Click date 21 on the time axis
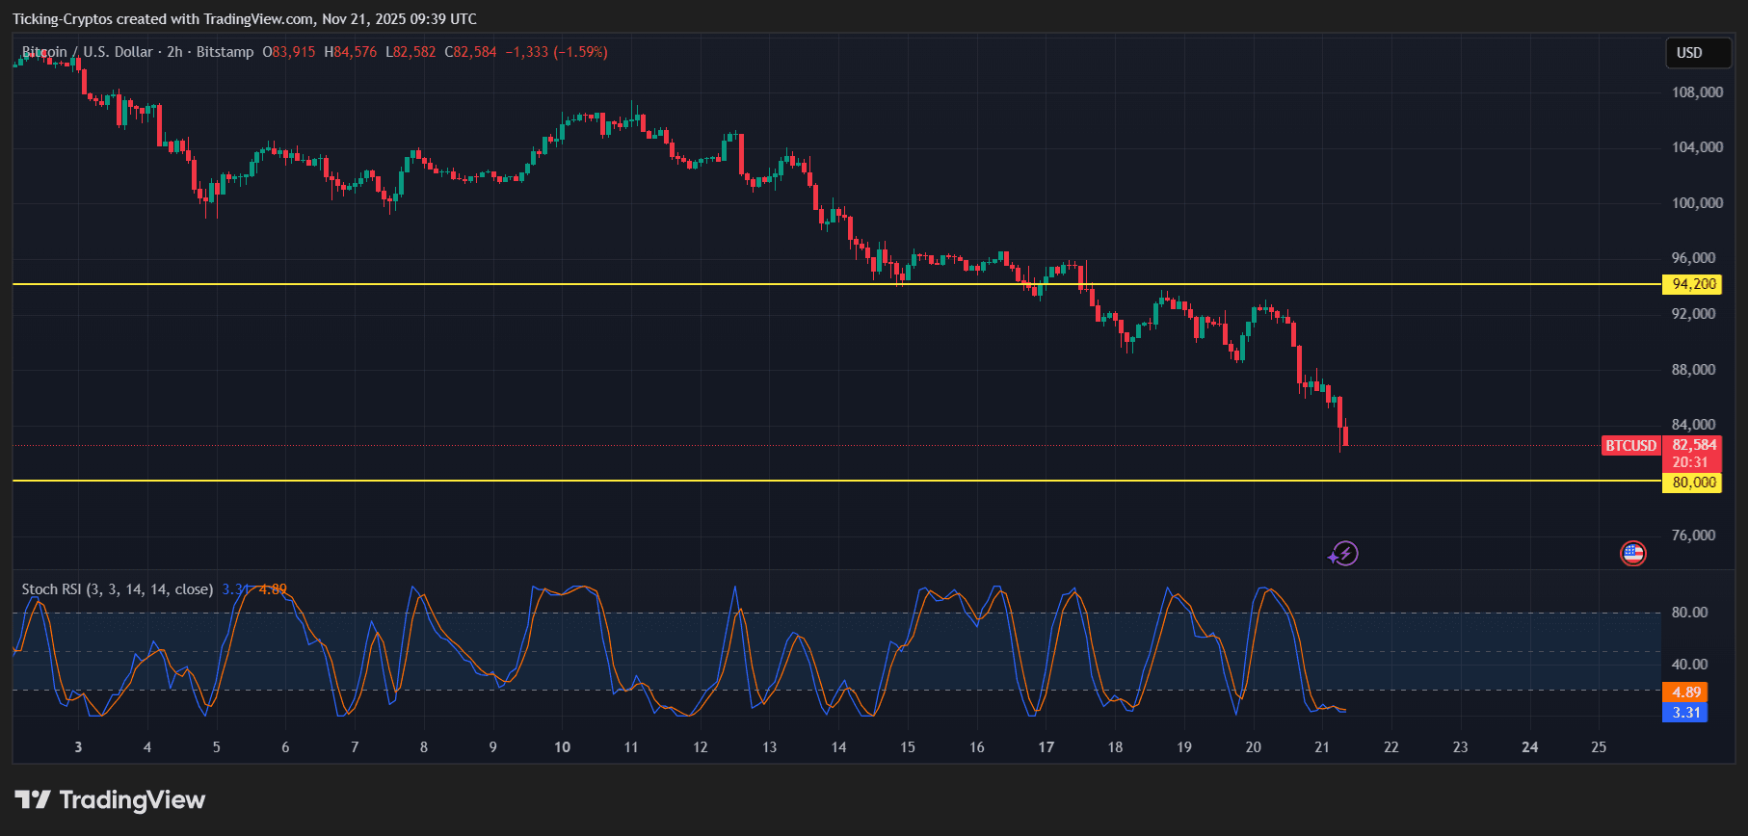The height and width of the screenshot is (836, 1748). pos(1322,747)
